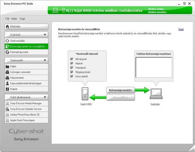Collapse the Külső alkalmazások section arrow
Viewport: 195px width, 152px height.
point(45,97)
